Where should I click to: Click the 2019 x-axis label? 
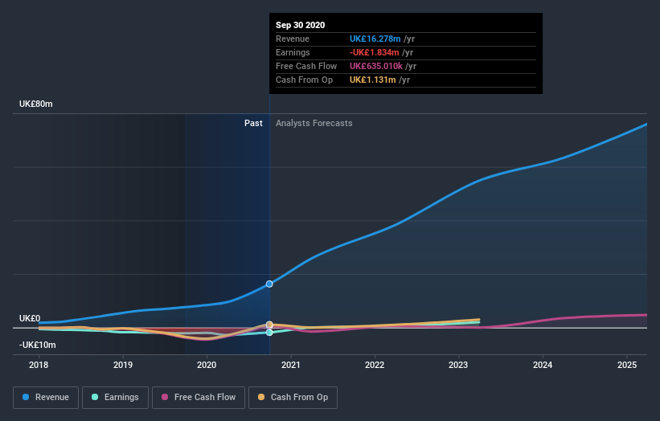[x=123, y=365]
